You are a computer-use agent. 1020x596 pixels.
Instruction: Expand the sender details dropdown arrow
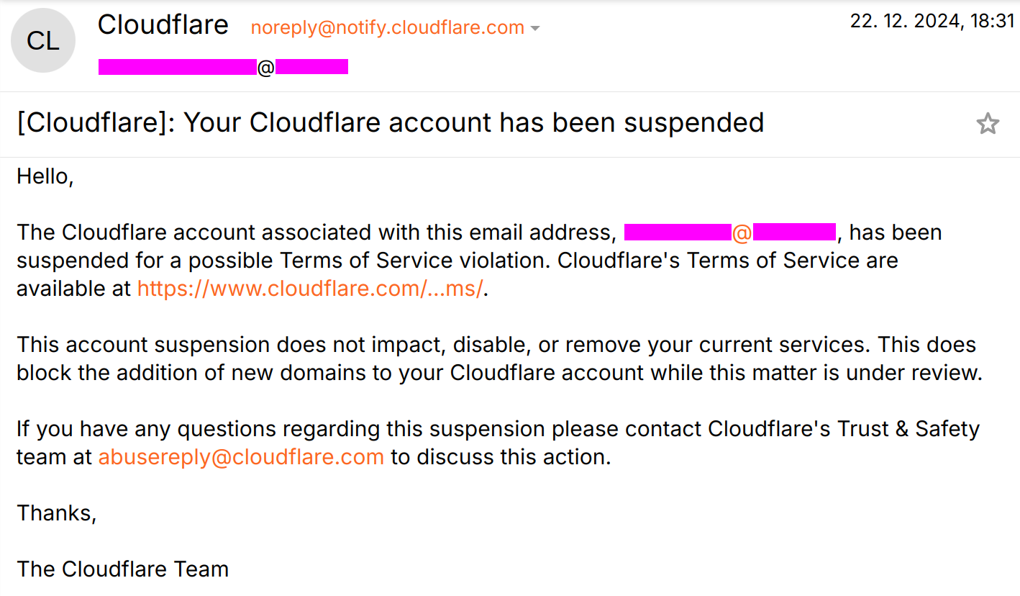[534, 29]
